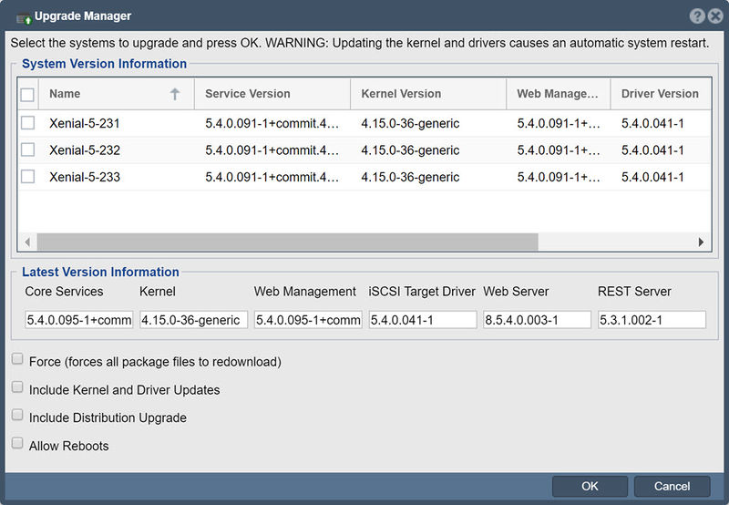Click the Web Server version field
Image resolution: width=729 pixels, height=505 pixels.
(538, 320)
